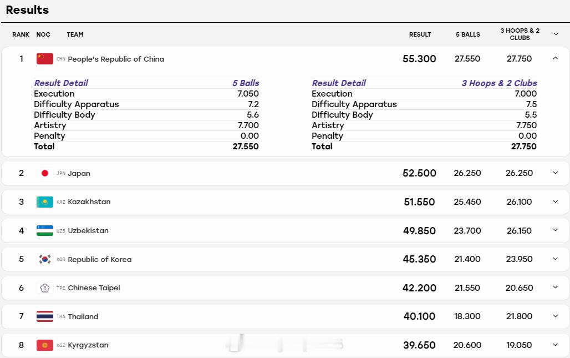Click the Uzbekistan flag icon

tap(45, 231)
